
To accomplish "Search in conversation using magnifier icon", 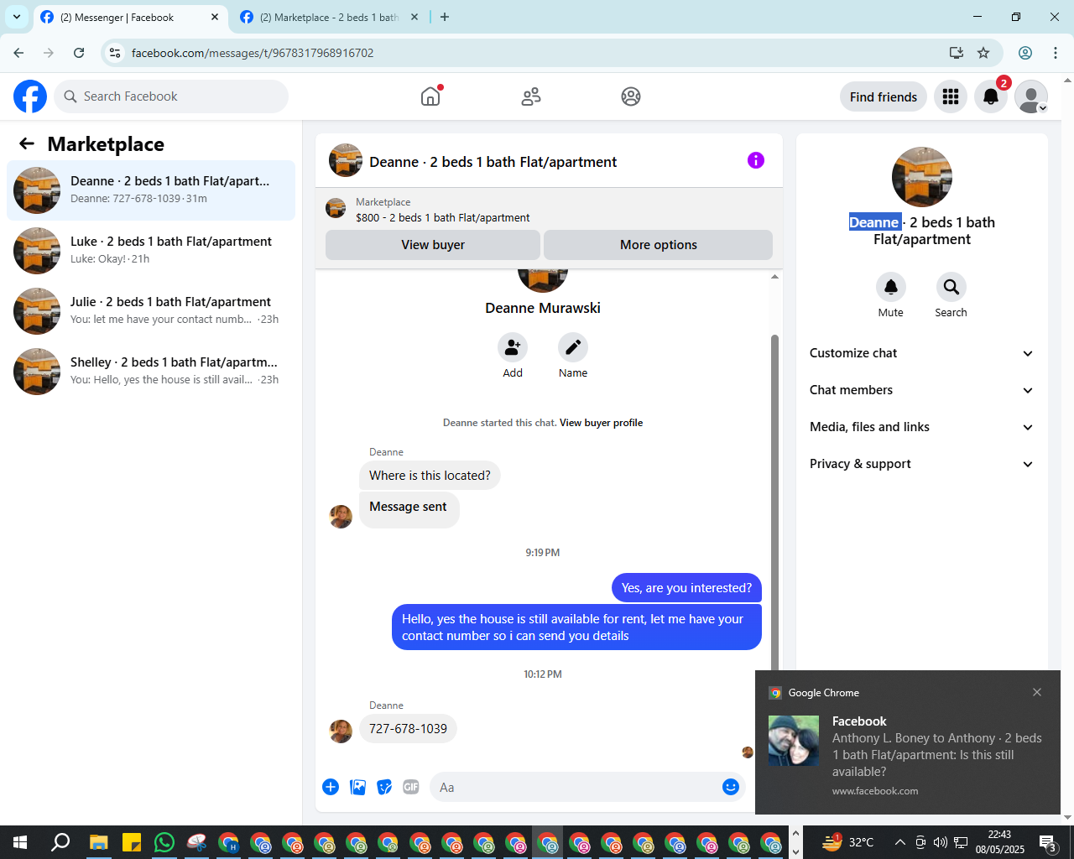I will pos(951,287).
